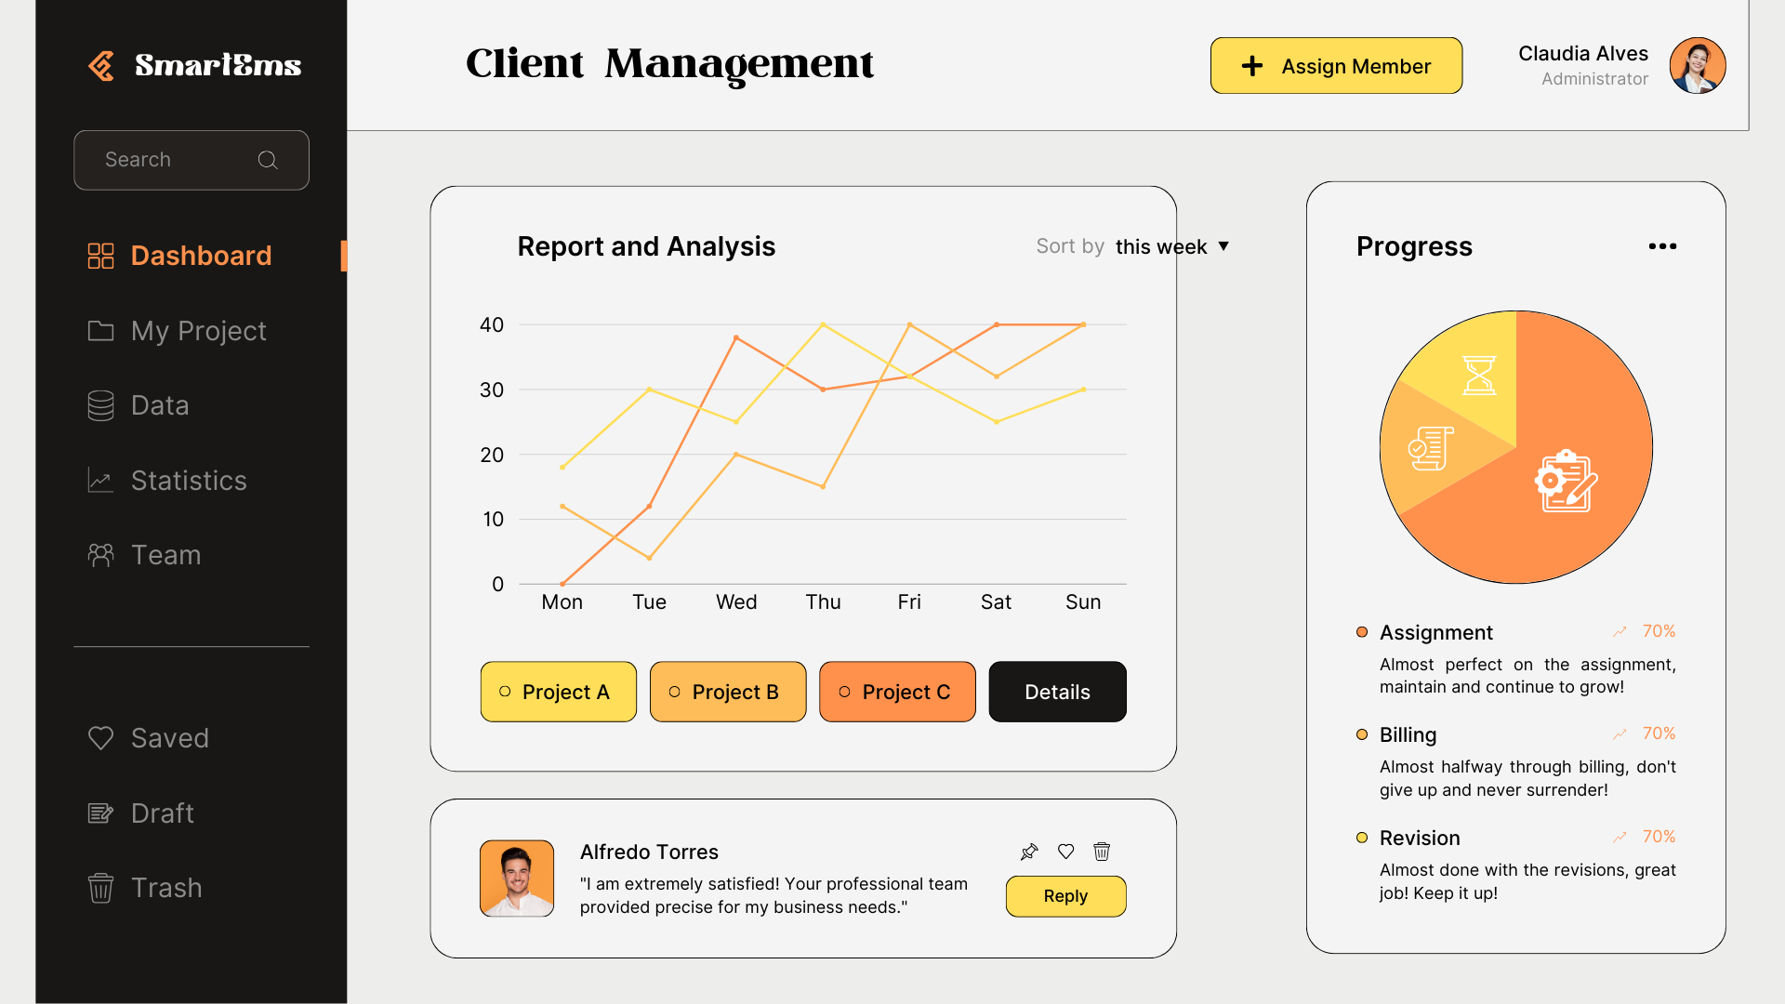Open My Project from the sidebar

click(x=198, y=331)
